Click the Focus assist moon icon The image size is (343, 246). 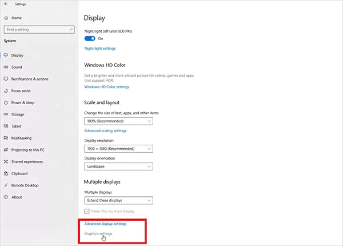click(x=6, y=90)
